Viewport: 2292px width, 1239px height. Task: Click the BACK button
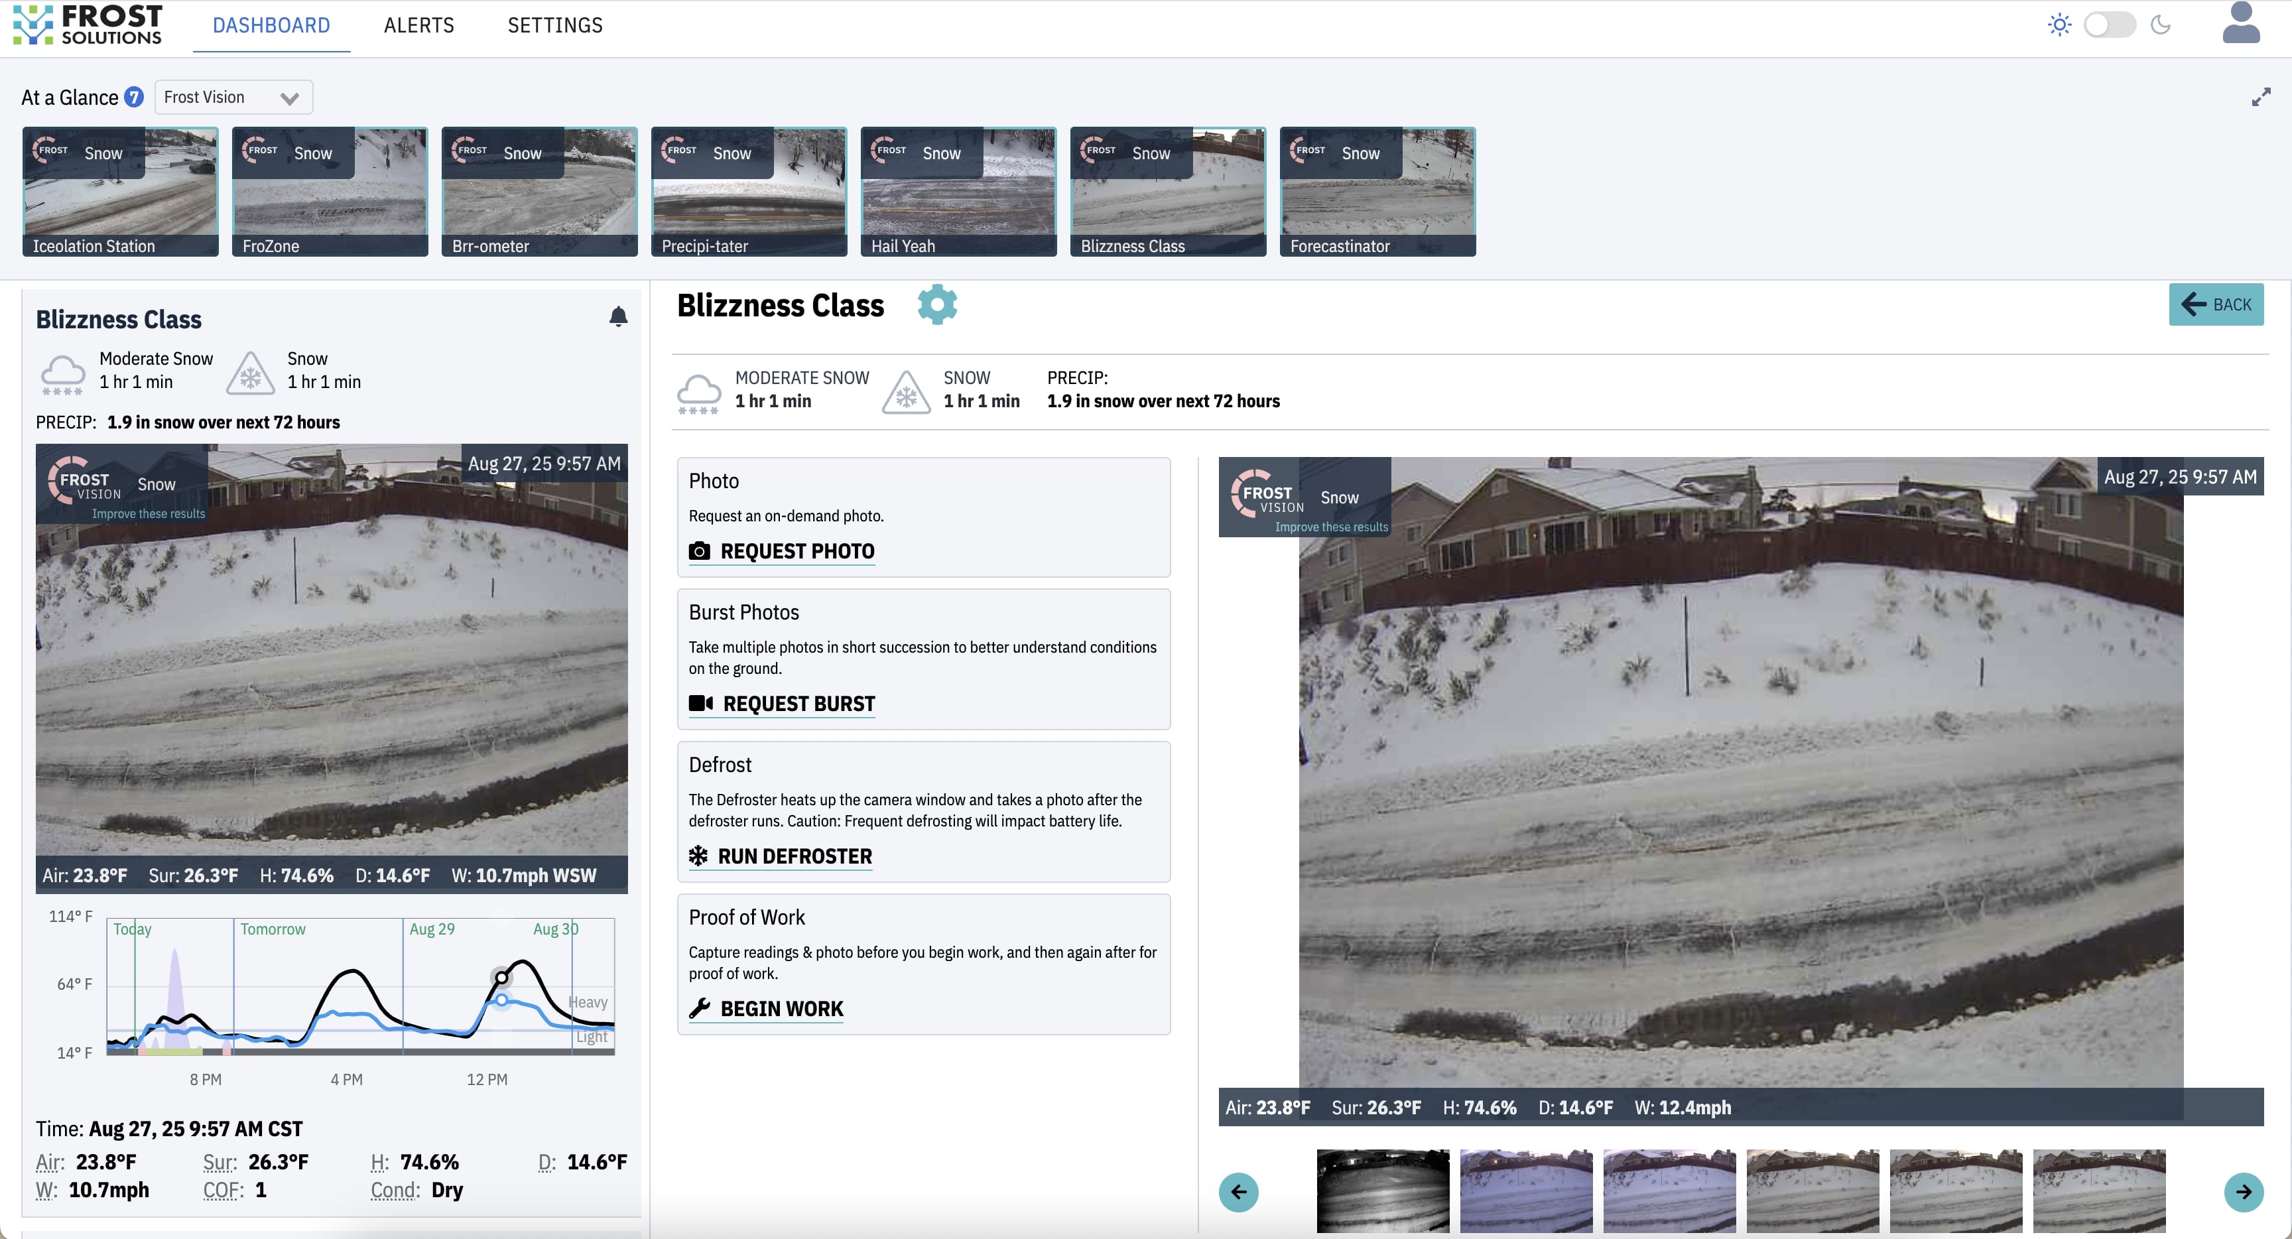2216,304
